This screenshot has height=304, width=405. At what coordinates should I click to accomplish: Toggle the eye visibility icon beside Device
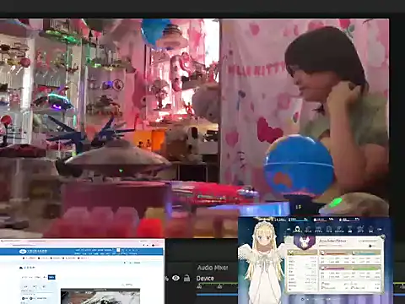(x=175, y=278)
